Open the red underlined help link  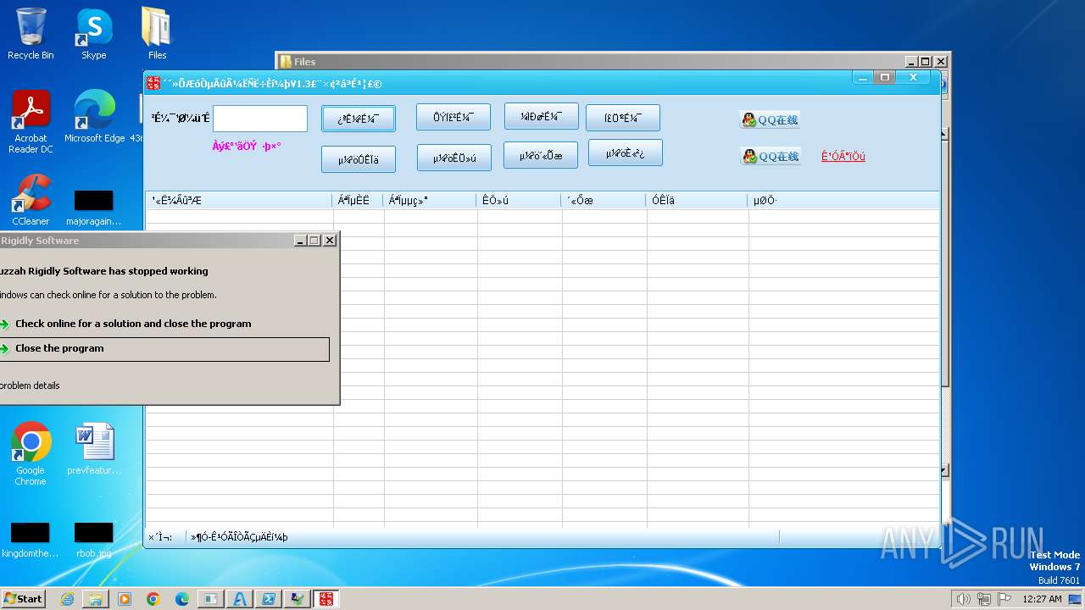point(843,156)
